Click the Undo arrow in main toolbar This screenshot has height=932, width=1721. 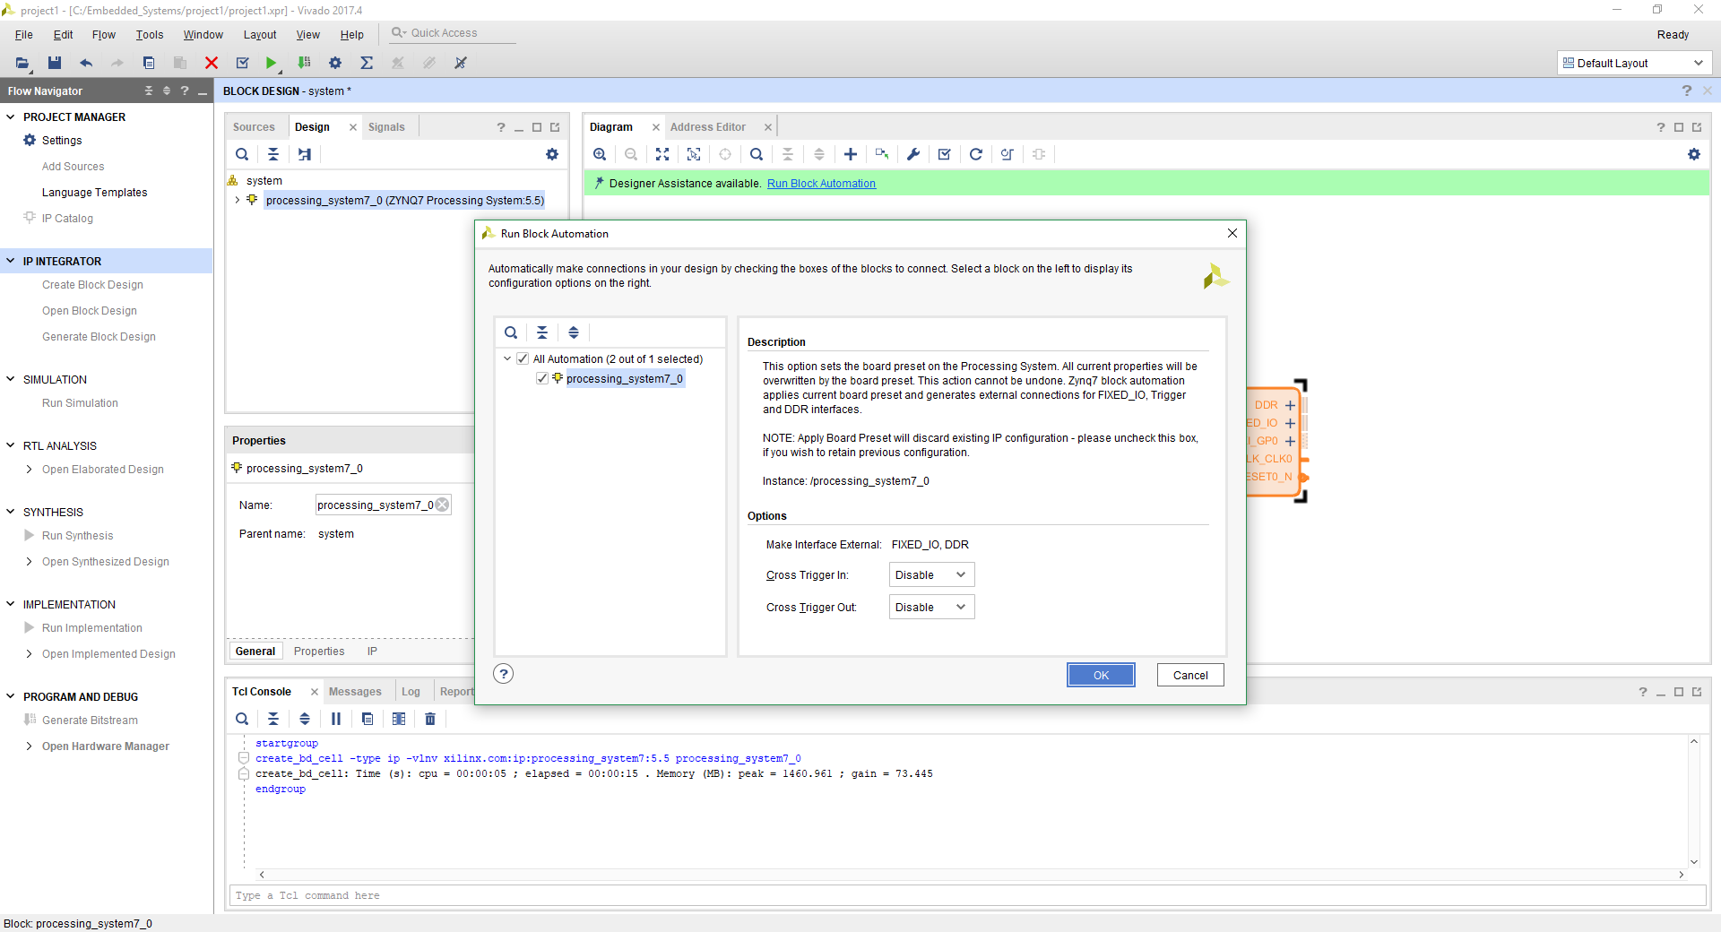pyautogui.click(x=86, y=63)
